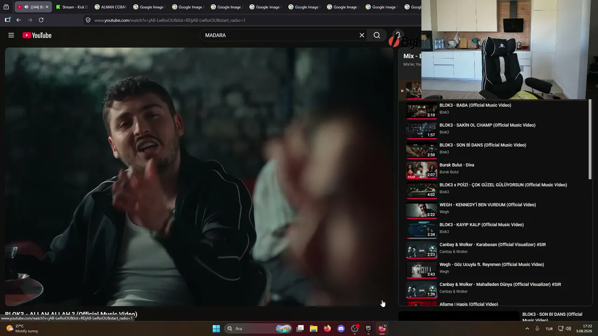Open the weather widget showing 27°C
Image resolution: width=598 pixels, height=336 pixels.
21,329
